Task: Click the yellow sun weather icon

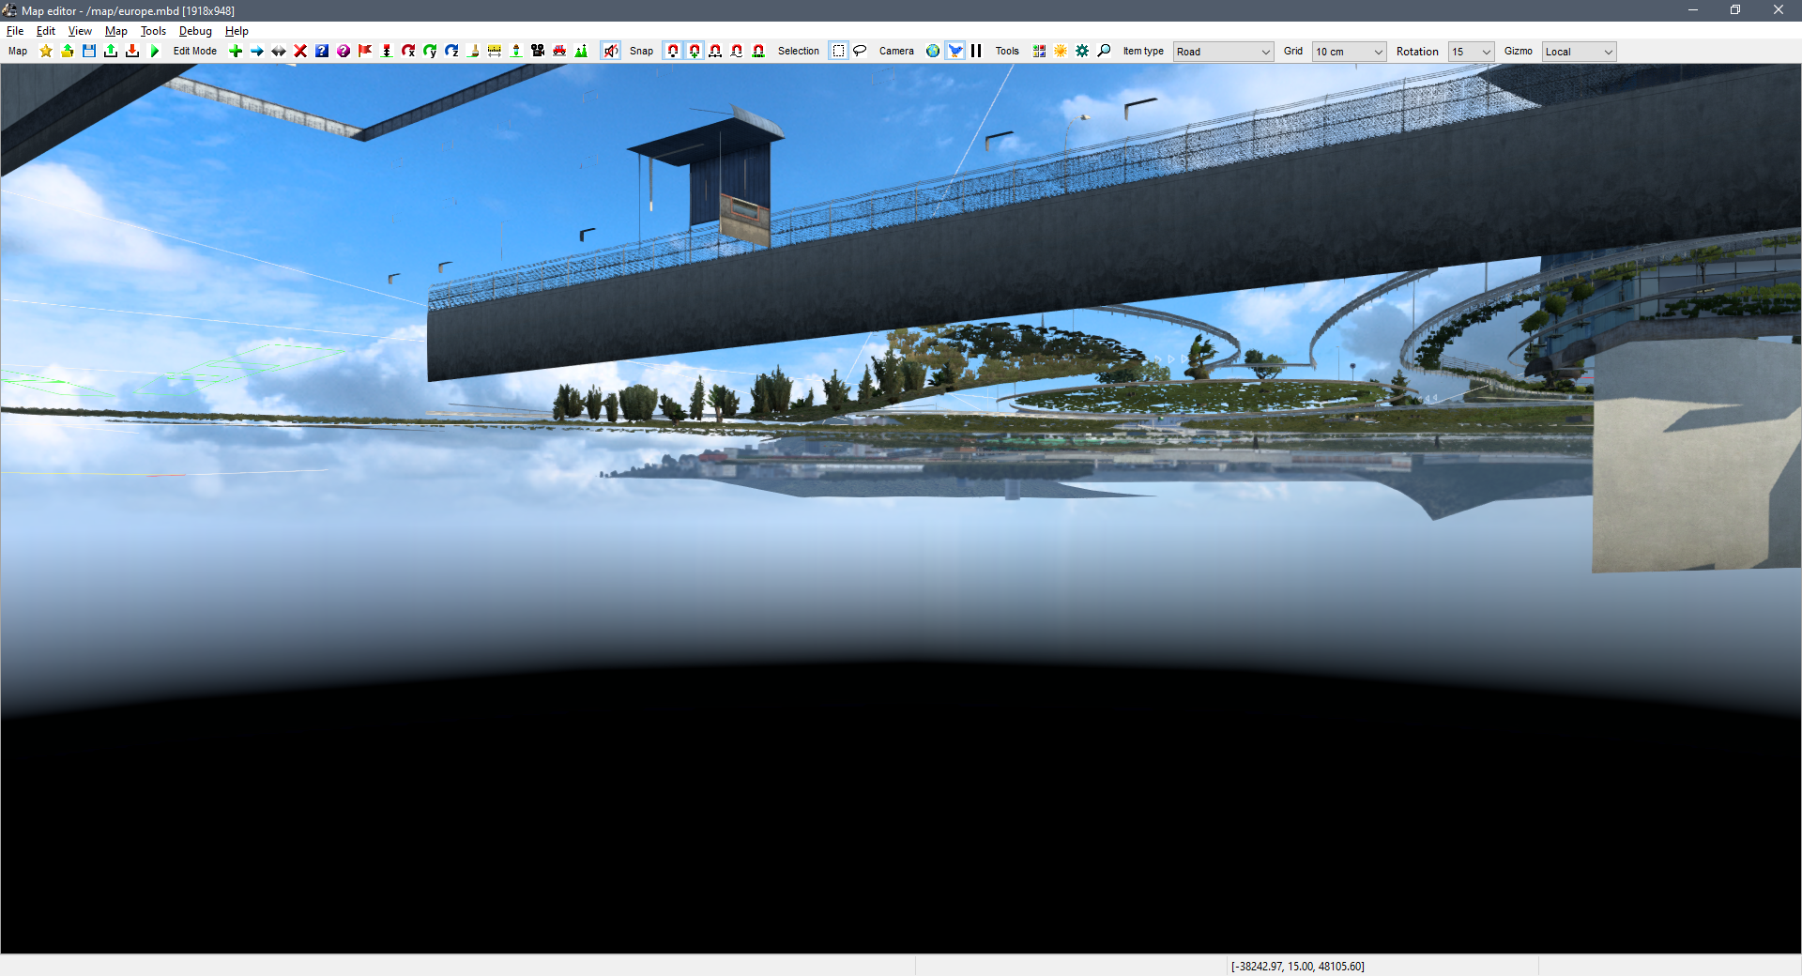Action: coord(1061,52)
